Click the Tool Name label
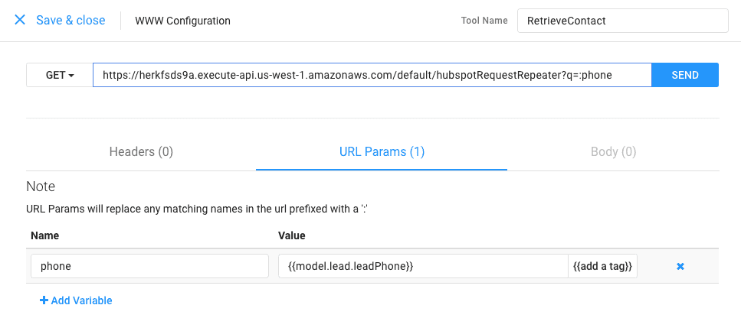741x318 pixels. (484, 21)
